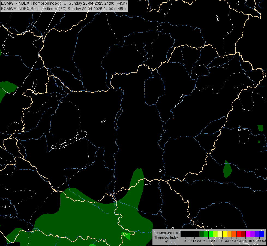Click the legend tick value 5
The height and width of the screenshot is (246, 267).
[x=185, y=241]
